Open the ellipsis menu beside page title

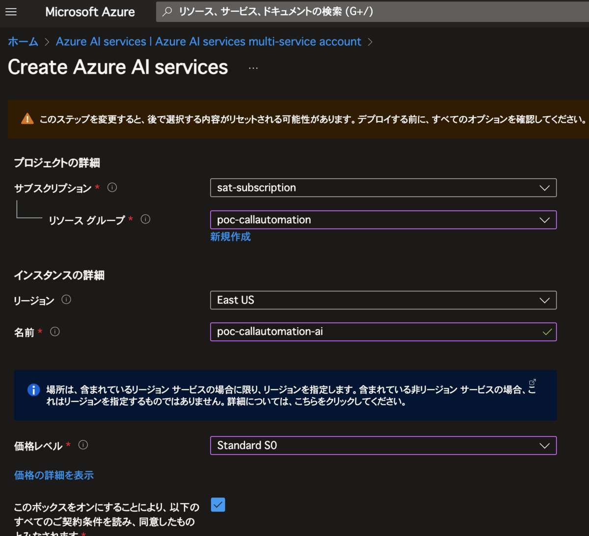(x=253, y=68)
